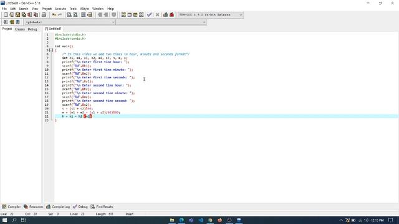The image size is (399, 224).
Task: Open the Window menu
Action: click(x=98, y=9)
